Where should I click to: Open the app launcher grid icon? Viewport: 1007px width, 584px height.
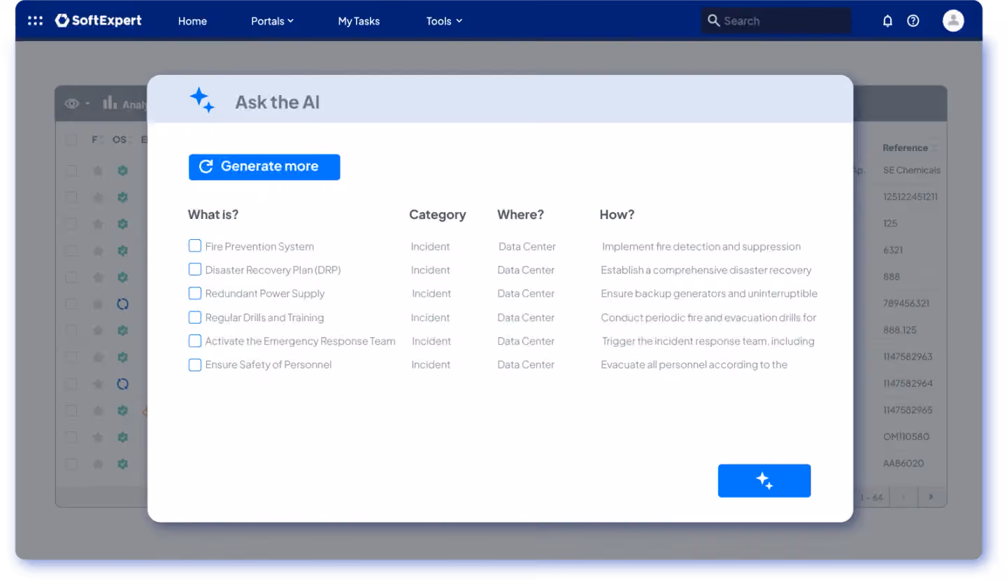click(x=35, y=21)
